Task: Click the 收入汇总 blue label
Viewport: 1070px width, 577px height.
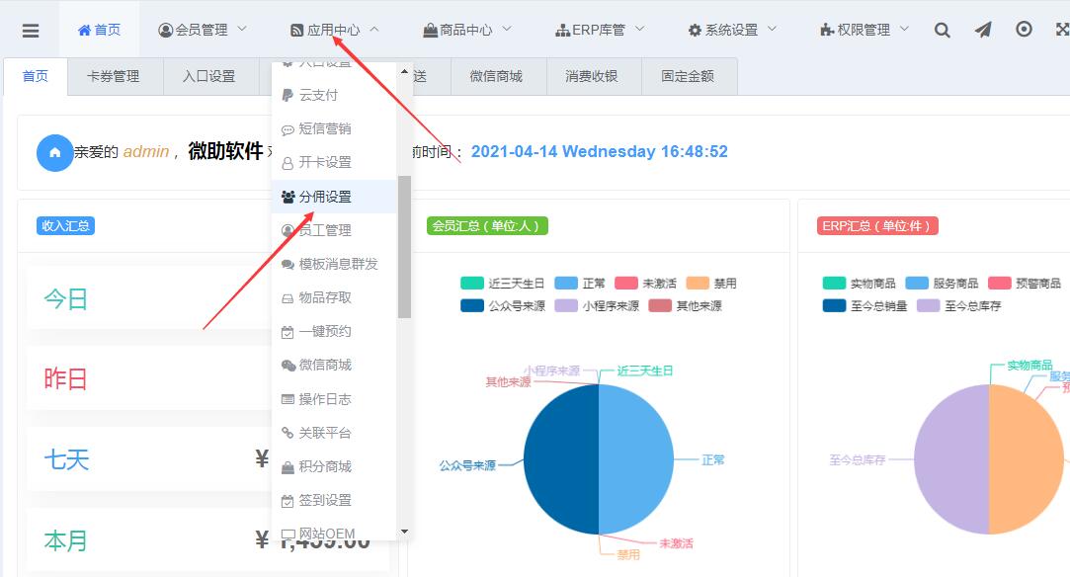Action: pyautogui.click(x=65, y=225)
